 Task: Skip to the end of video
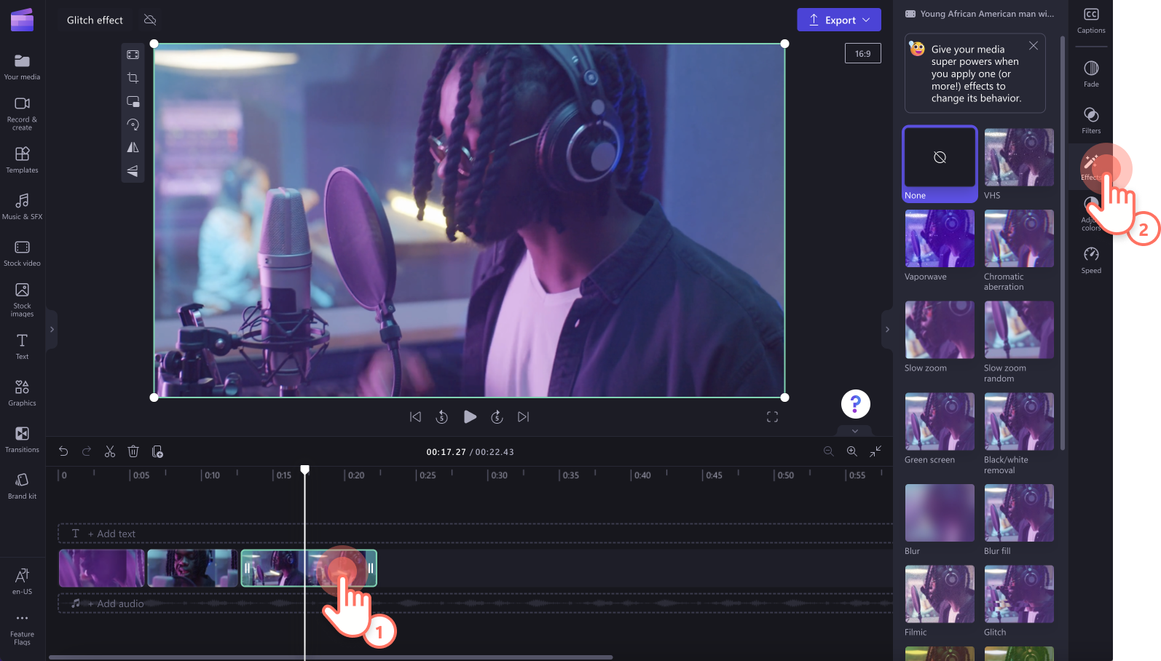tap(523, 416)
